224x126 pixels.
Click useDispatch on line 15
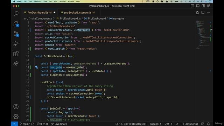coord(74,75)
